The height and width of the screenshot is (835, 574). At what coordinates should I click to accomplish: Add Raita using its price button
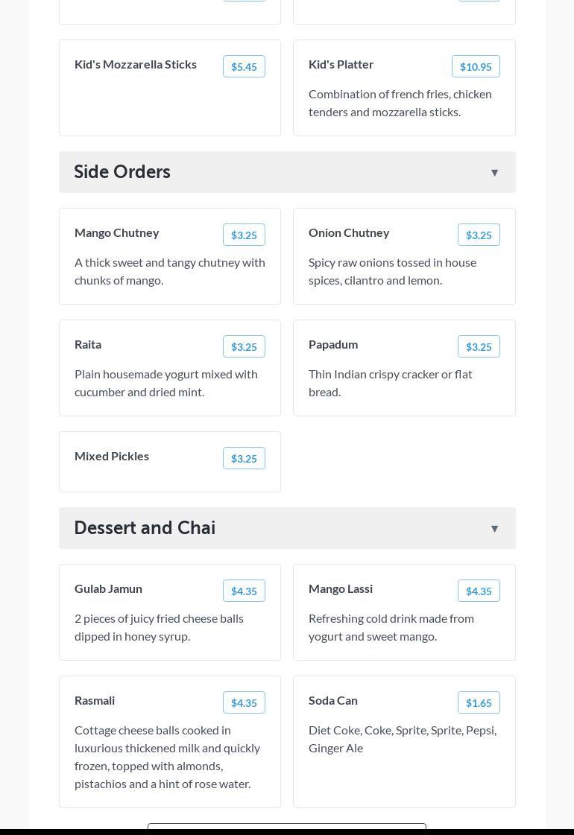pyautogui.click(x=244, y=346)
